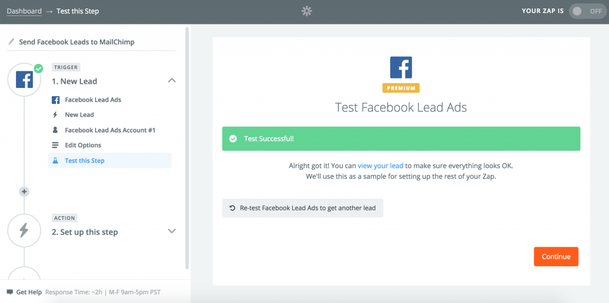Image resolution: width=609 pixels, height=303 pixels.
Task: Open Facebook Lead Ads Account #1 item
Action: [110, 130]
